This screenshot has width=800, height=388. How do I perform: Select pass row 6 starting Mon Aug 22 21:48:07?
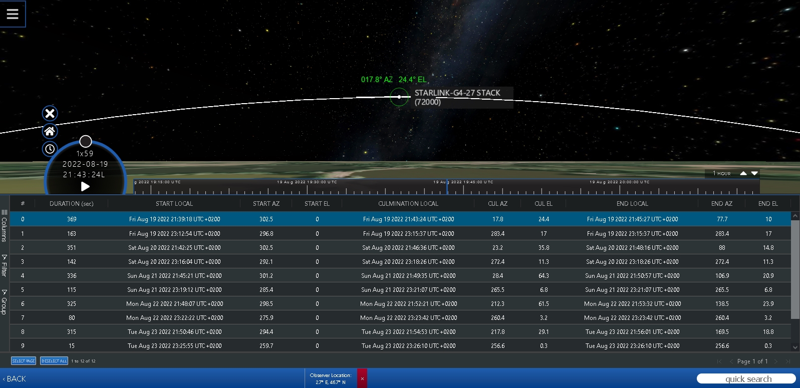[x=400, y=304]
